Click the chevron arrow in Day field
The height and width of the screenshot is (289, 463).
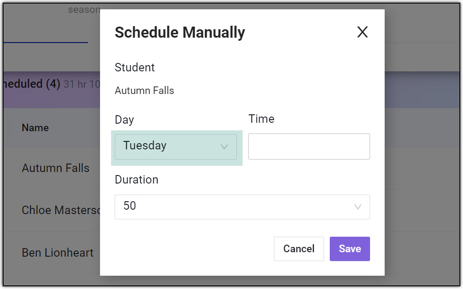coord(224,147)
